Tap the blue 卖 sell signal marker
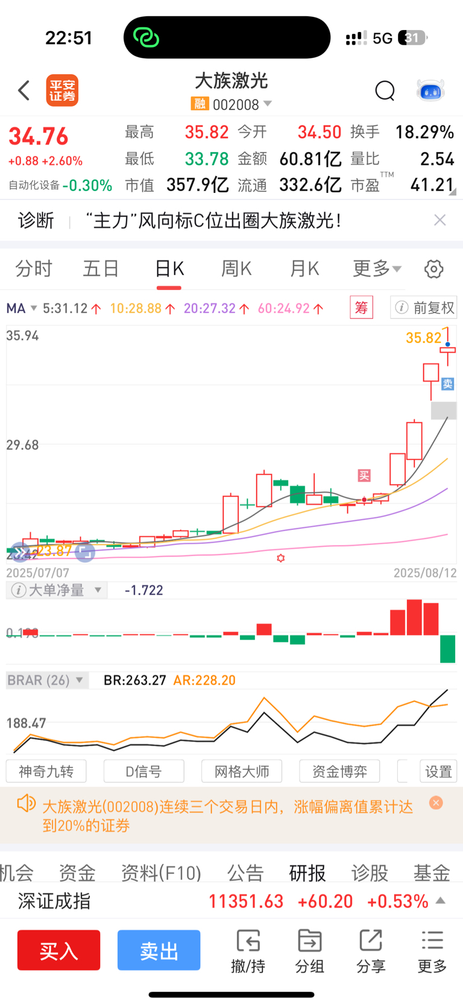The width and height of the screenshot is (463, 1007). (447, 384)
